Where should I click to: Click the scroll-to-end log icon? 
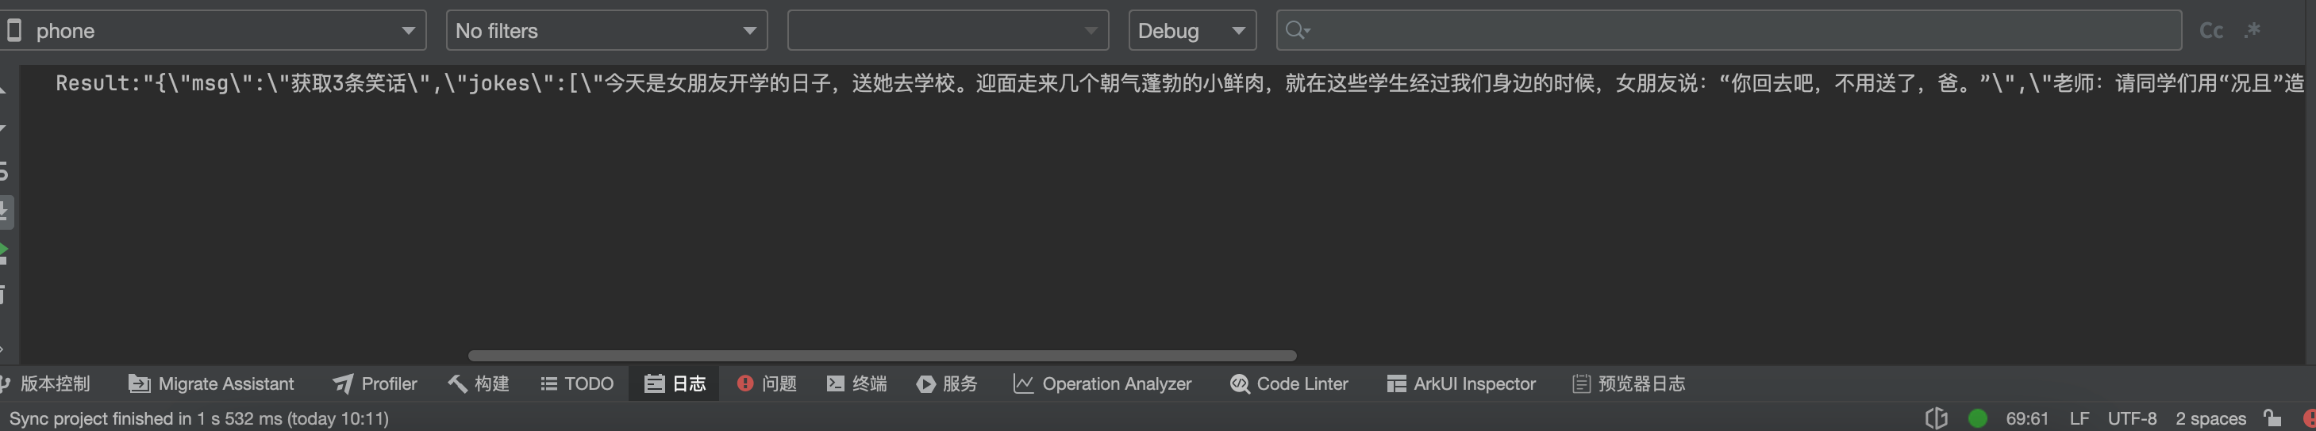6,212
